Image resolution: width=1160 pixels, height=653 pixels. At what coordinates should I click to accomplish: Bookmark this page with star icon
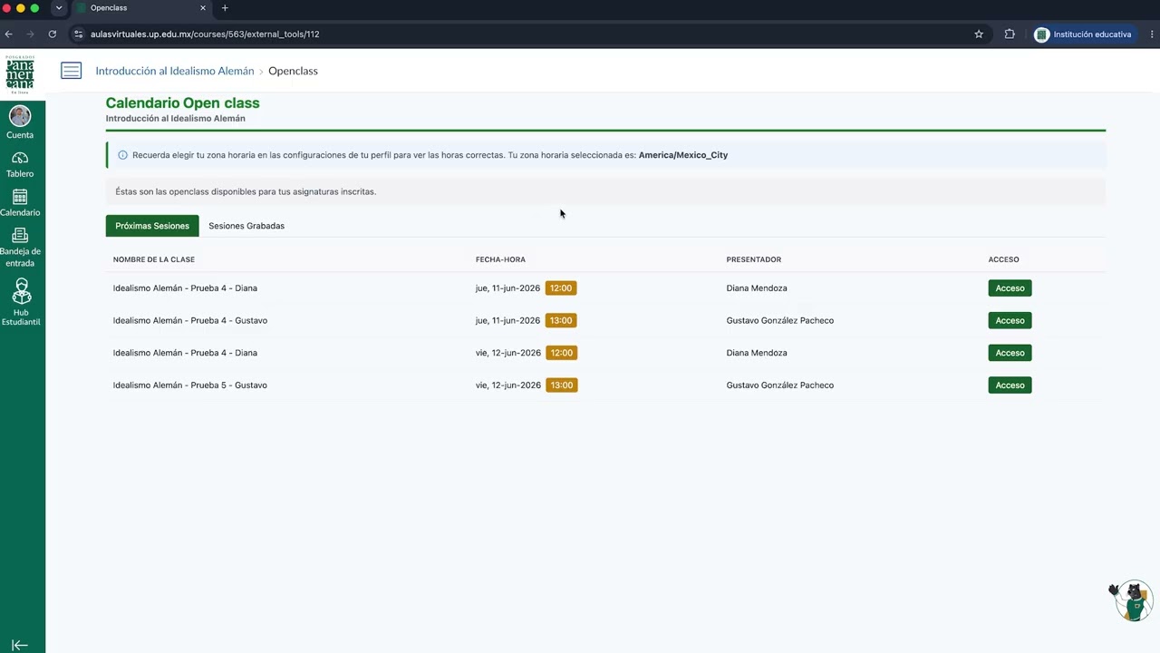[979, 34]
